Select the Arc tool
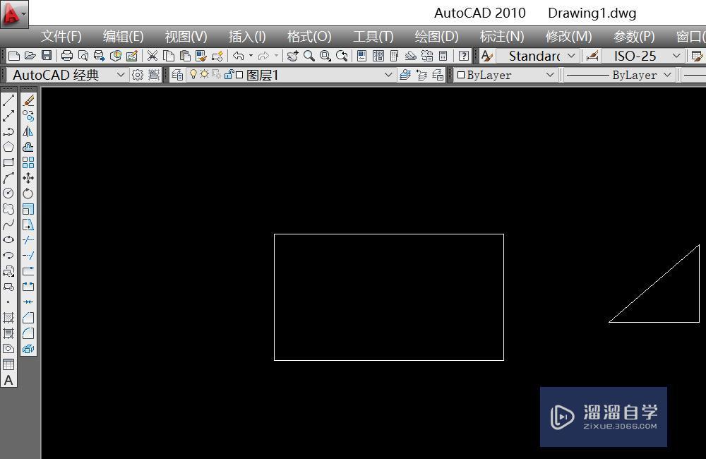This screenshot has height=459, width=706. pos(8,178)
